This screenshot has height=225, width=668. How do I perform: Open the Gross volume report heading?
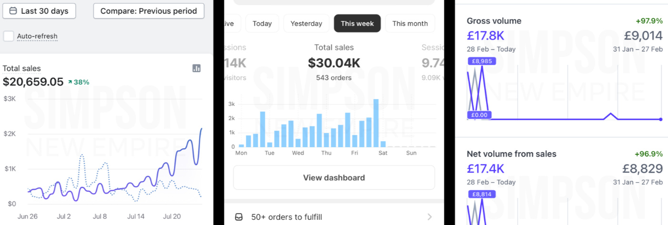494,21
